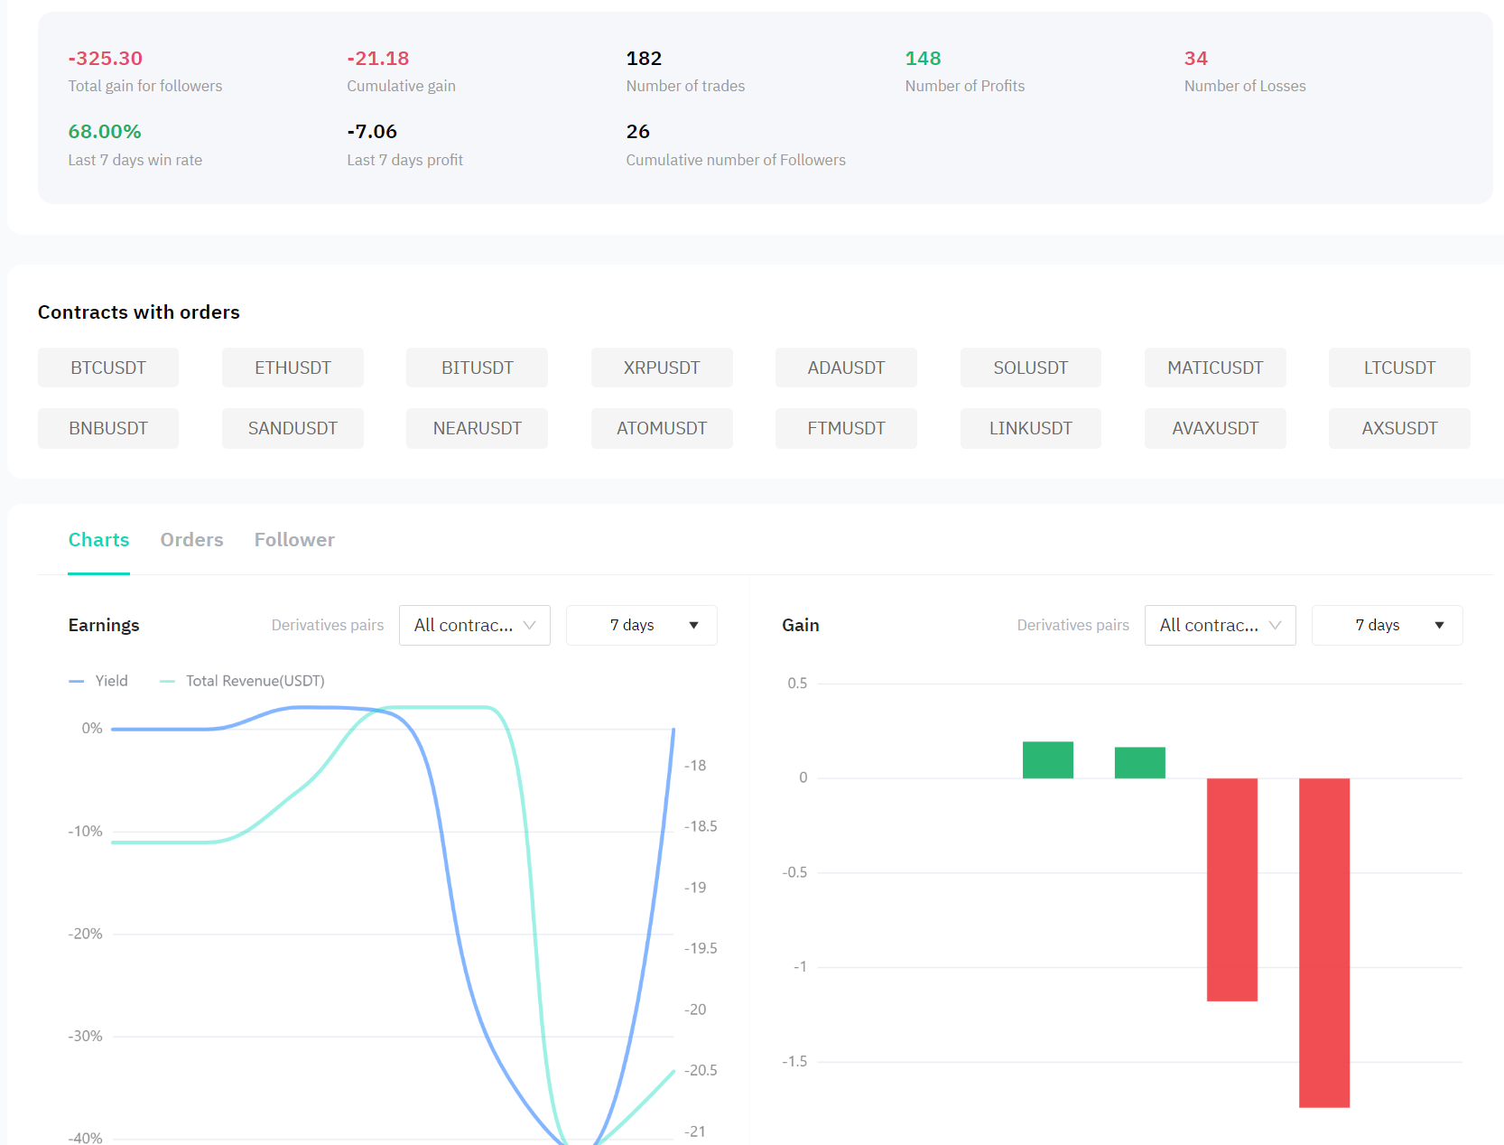This screenshot has height=1145, width=1504.
Task: Open Gain derivatives pairs dropdown
Action: click(x=1221, y=625)
